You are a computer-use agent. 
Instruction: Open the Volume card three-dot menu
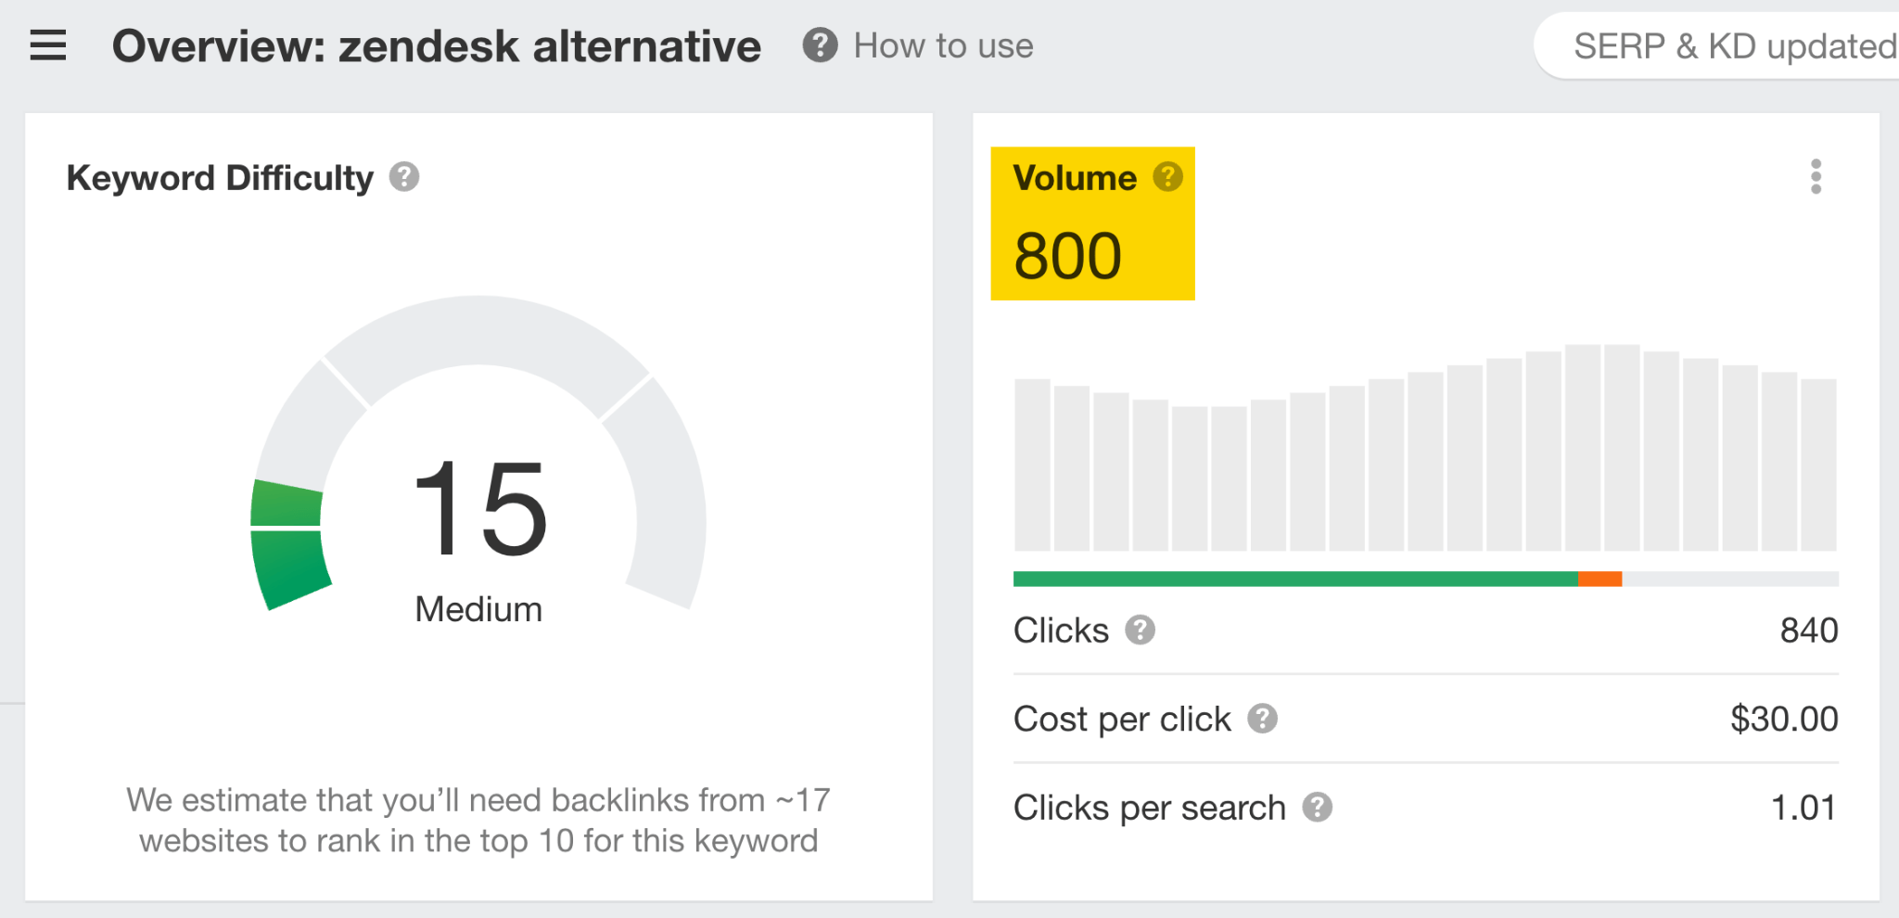tap(1816, 177)
